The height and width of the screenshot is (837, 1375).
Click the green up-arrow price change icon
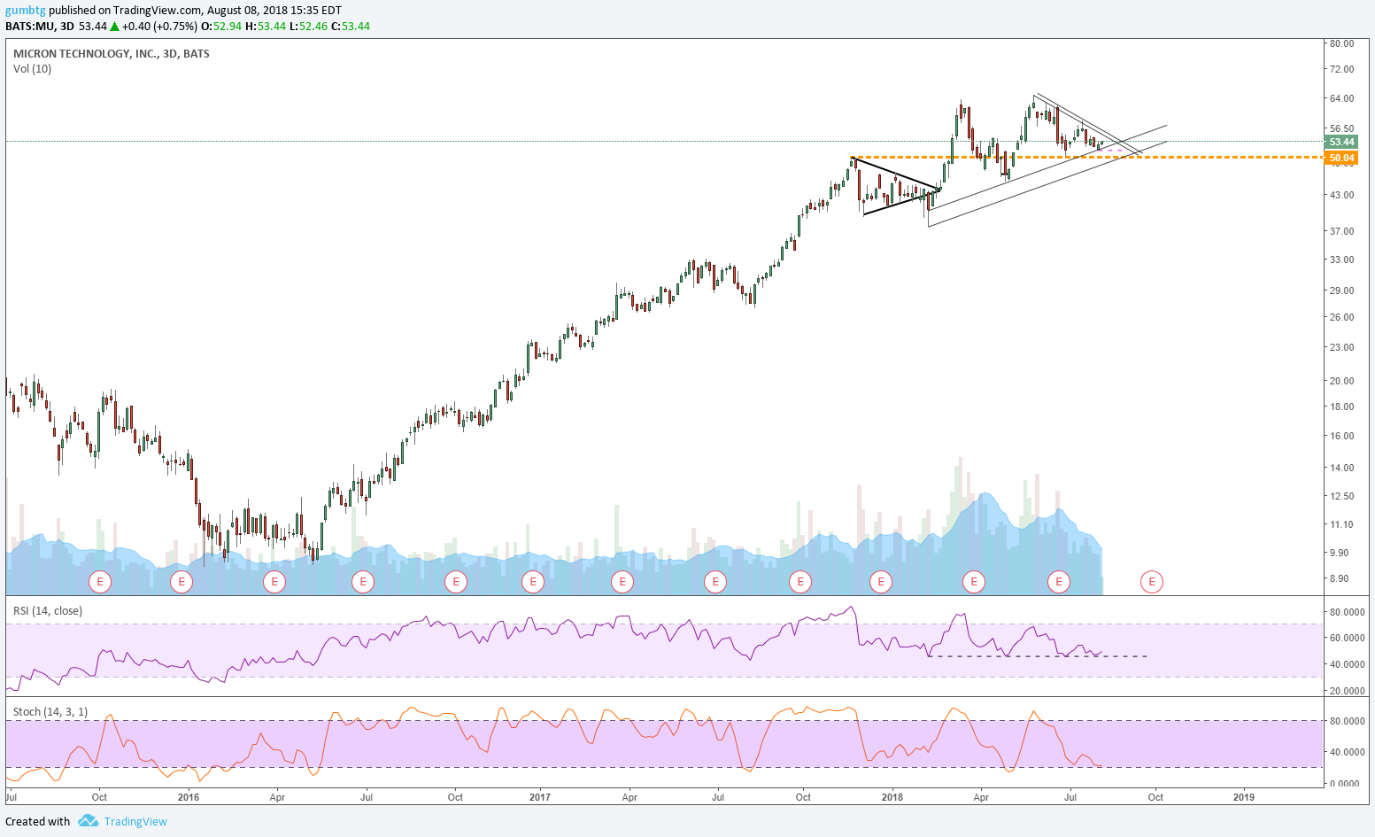115,27
